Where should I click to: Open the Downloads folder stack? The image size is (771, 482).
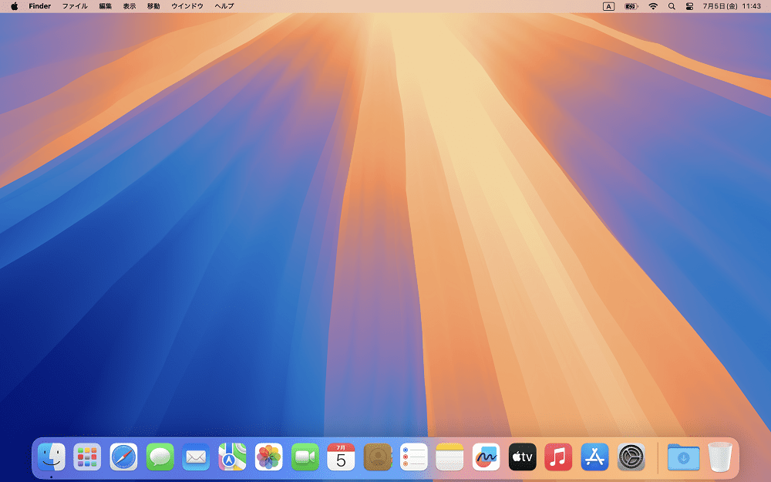(683, 457)
